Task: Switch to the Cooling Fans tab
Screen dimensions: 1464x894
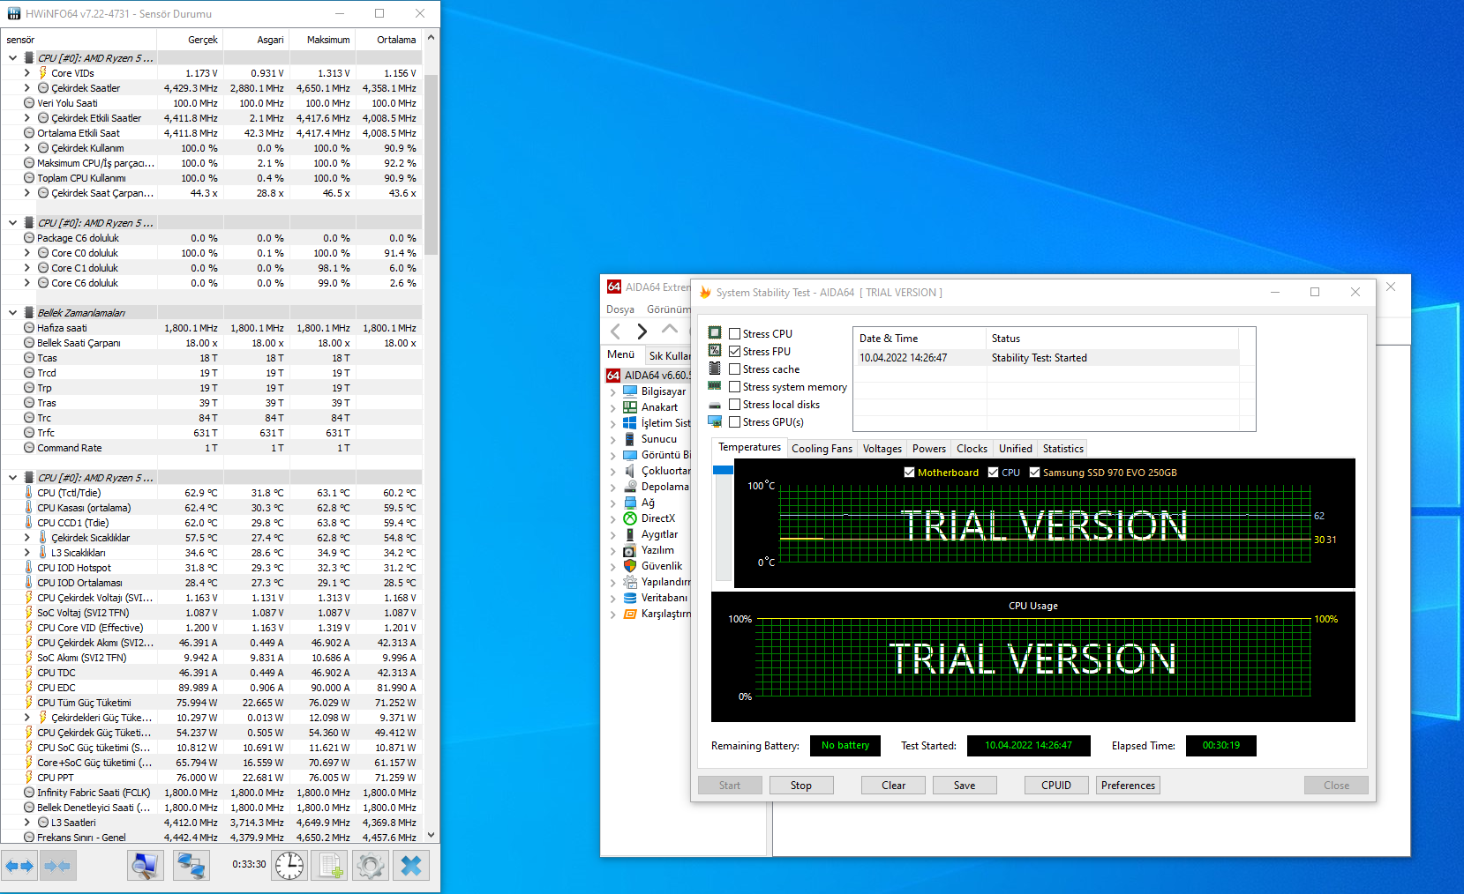Action: pos(822,449)
